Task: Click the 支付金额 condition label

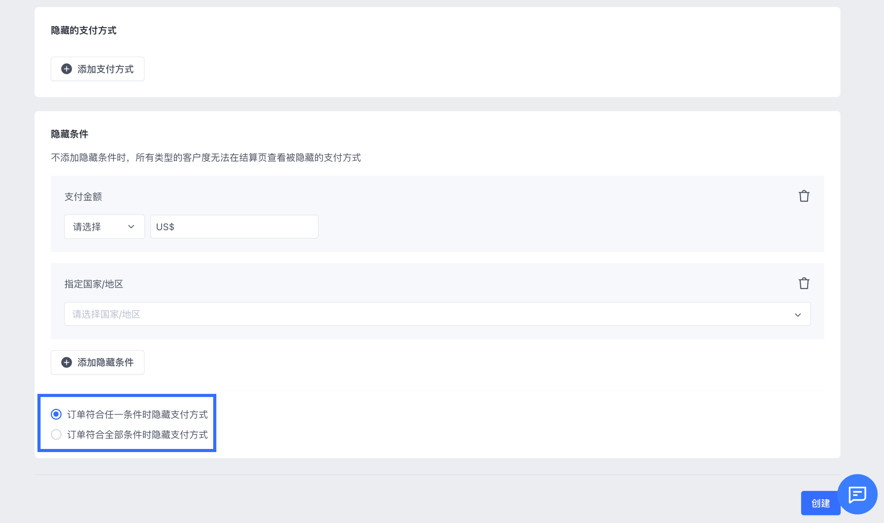Action: (83, 197)
